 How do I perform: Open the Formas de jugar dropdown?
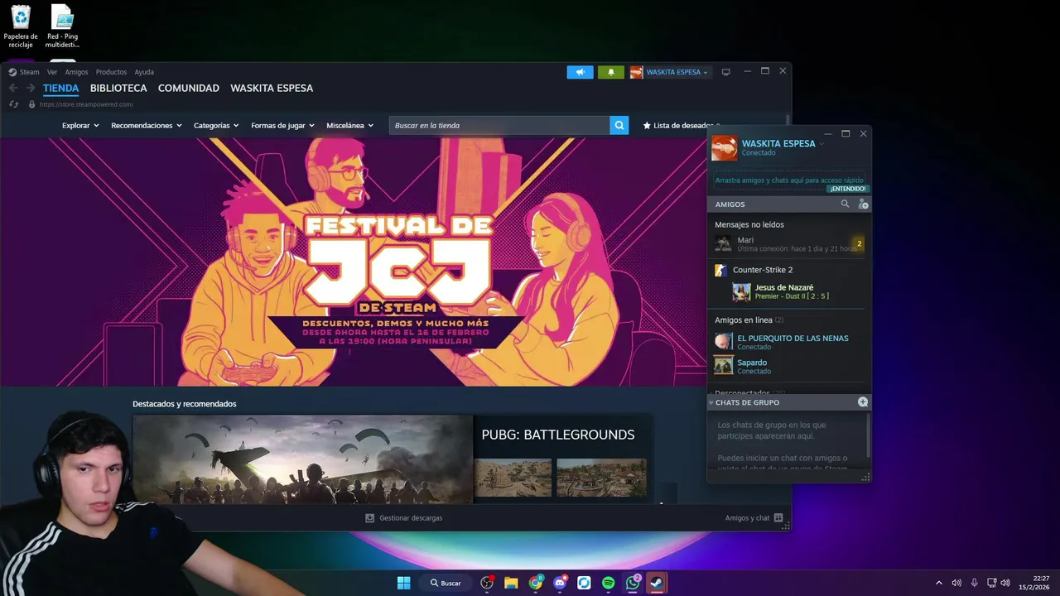coord(282,126)
